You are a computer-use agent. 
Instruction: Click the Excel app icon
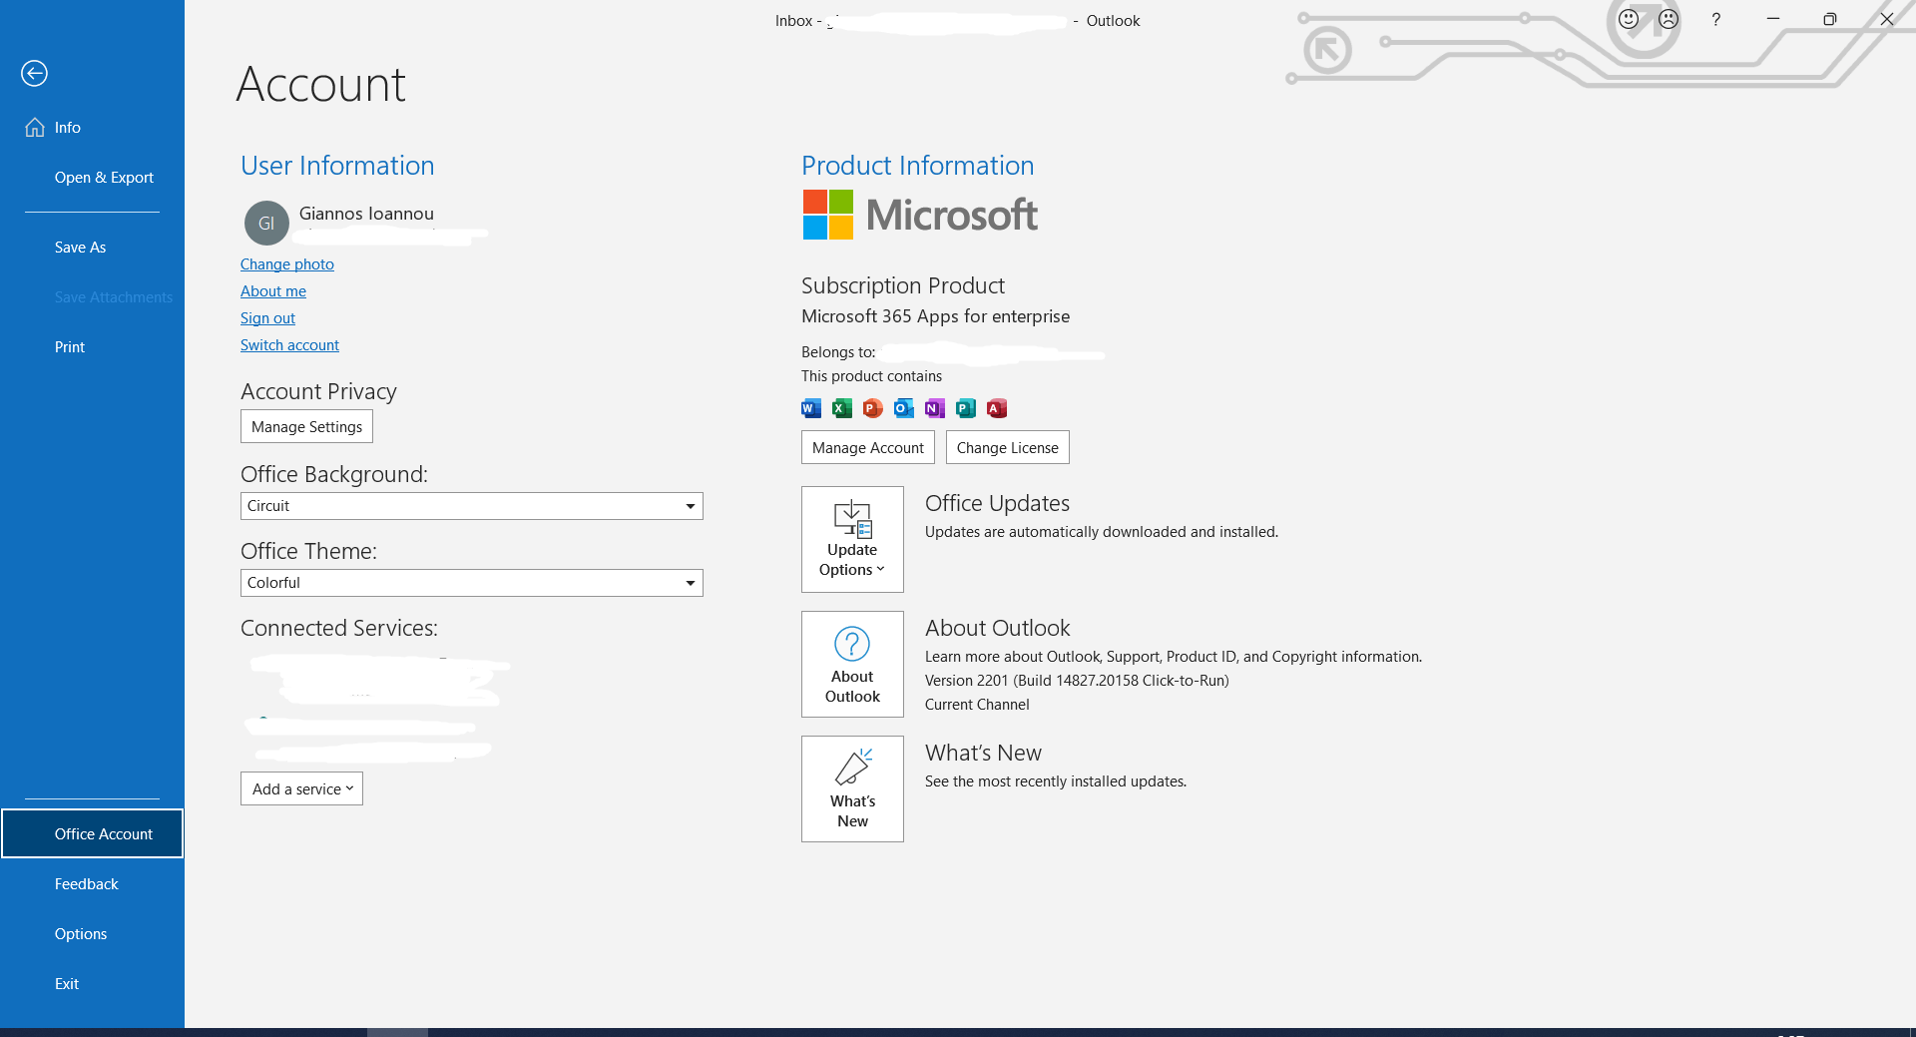pos(842,408)
